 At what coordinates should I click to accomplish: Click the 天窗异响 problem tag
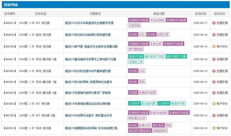[x=134, y=26]
